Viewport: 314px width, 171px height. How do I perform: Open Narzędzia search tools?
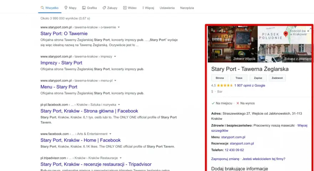coord(187,8)
